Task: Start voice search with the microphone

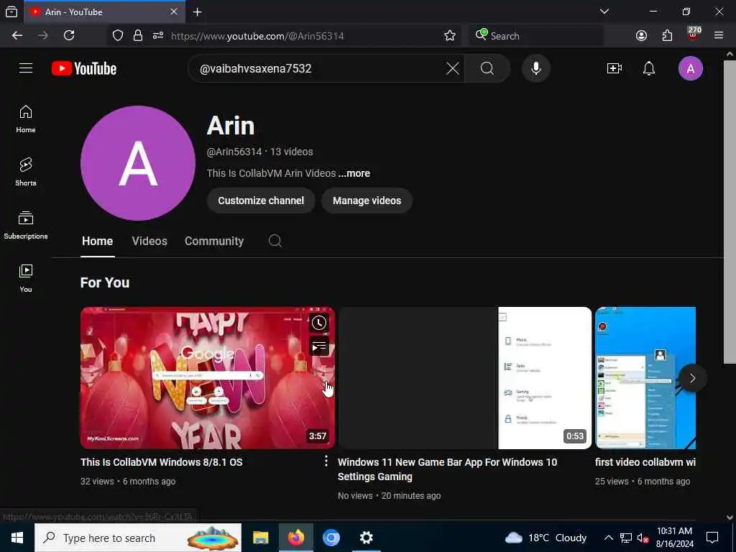Action: [x=536, y=68]
